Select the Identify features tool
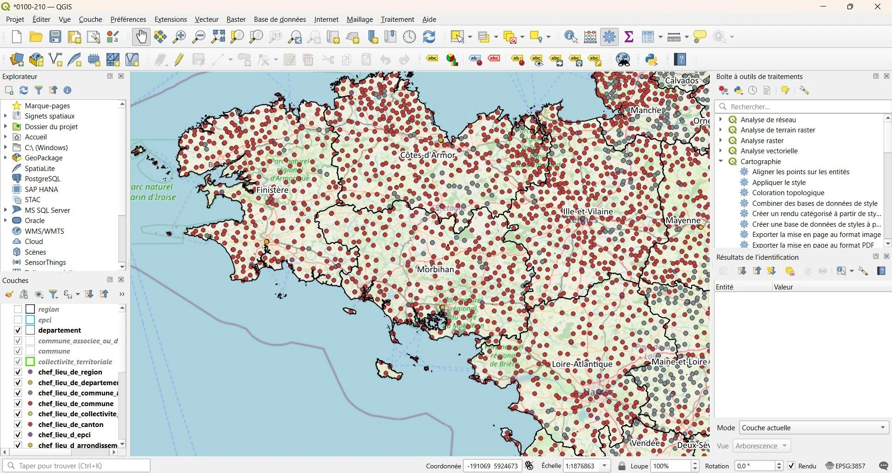Viewport: 892px width, 473px height. [571, 37]
